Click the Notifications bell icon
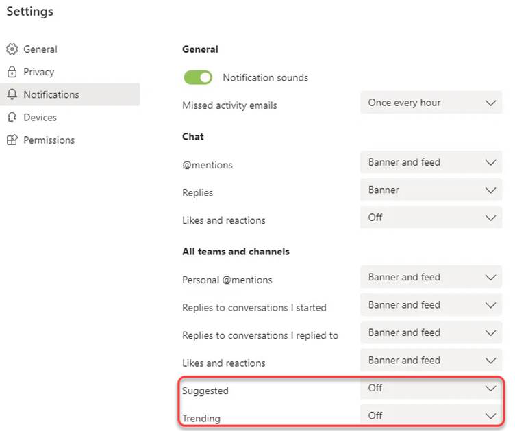This screenshot has width=515, height=431. click(x=12, y=94)
